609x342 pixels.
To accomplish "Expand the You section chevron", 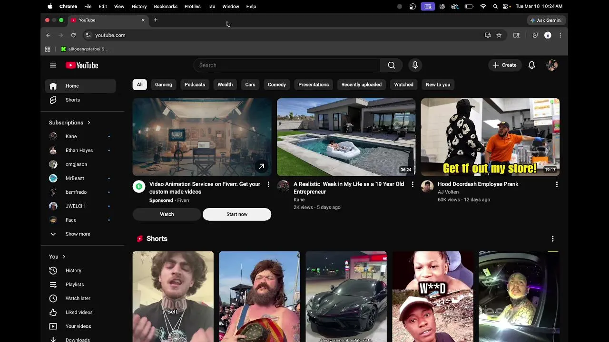I will [x=64, y=256].
